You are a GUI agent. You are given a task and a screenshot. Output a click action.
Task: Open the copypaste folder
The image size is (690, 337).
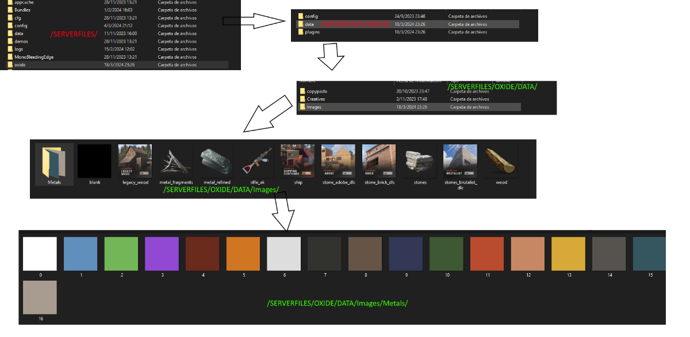(317, 91)
